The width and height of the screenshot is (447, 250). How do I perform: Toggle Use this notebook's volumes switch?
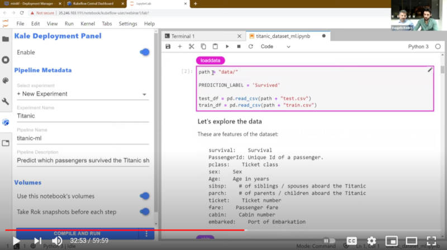point(145,196)
